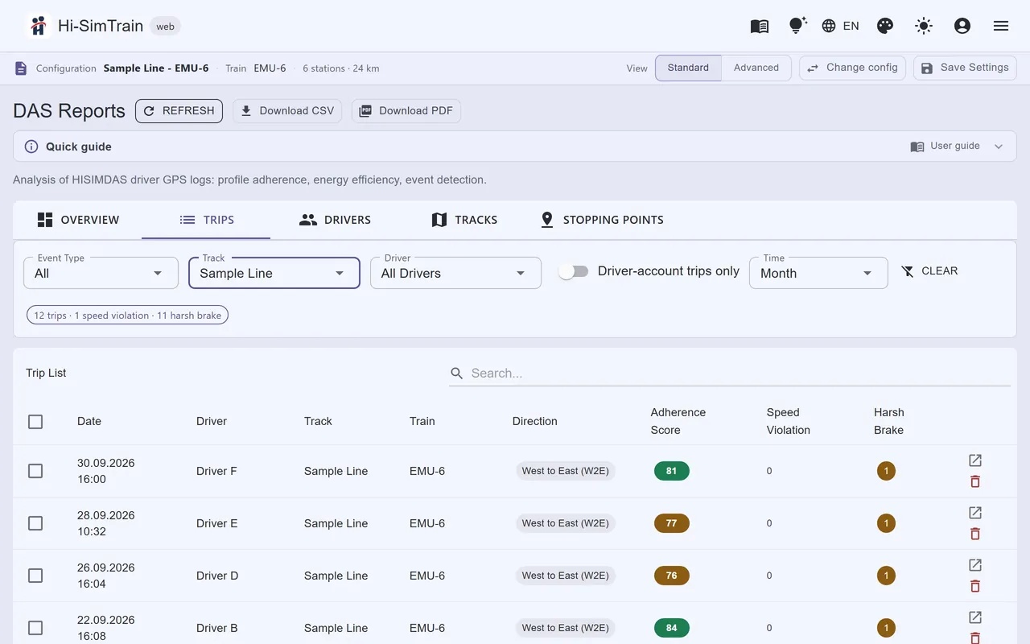
Task: Open the user account profile icon
Action: click(962, 26)
